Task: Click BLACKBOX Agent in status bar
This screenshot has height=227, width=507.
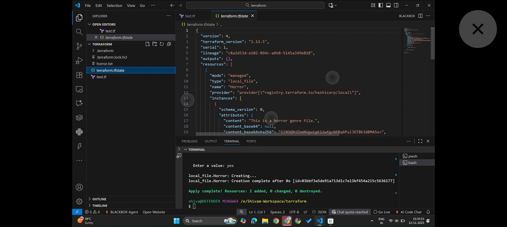Action: (x=122, y=212)
